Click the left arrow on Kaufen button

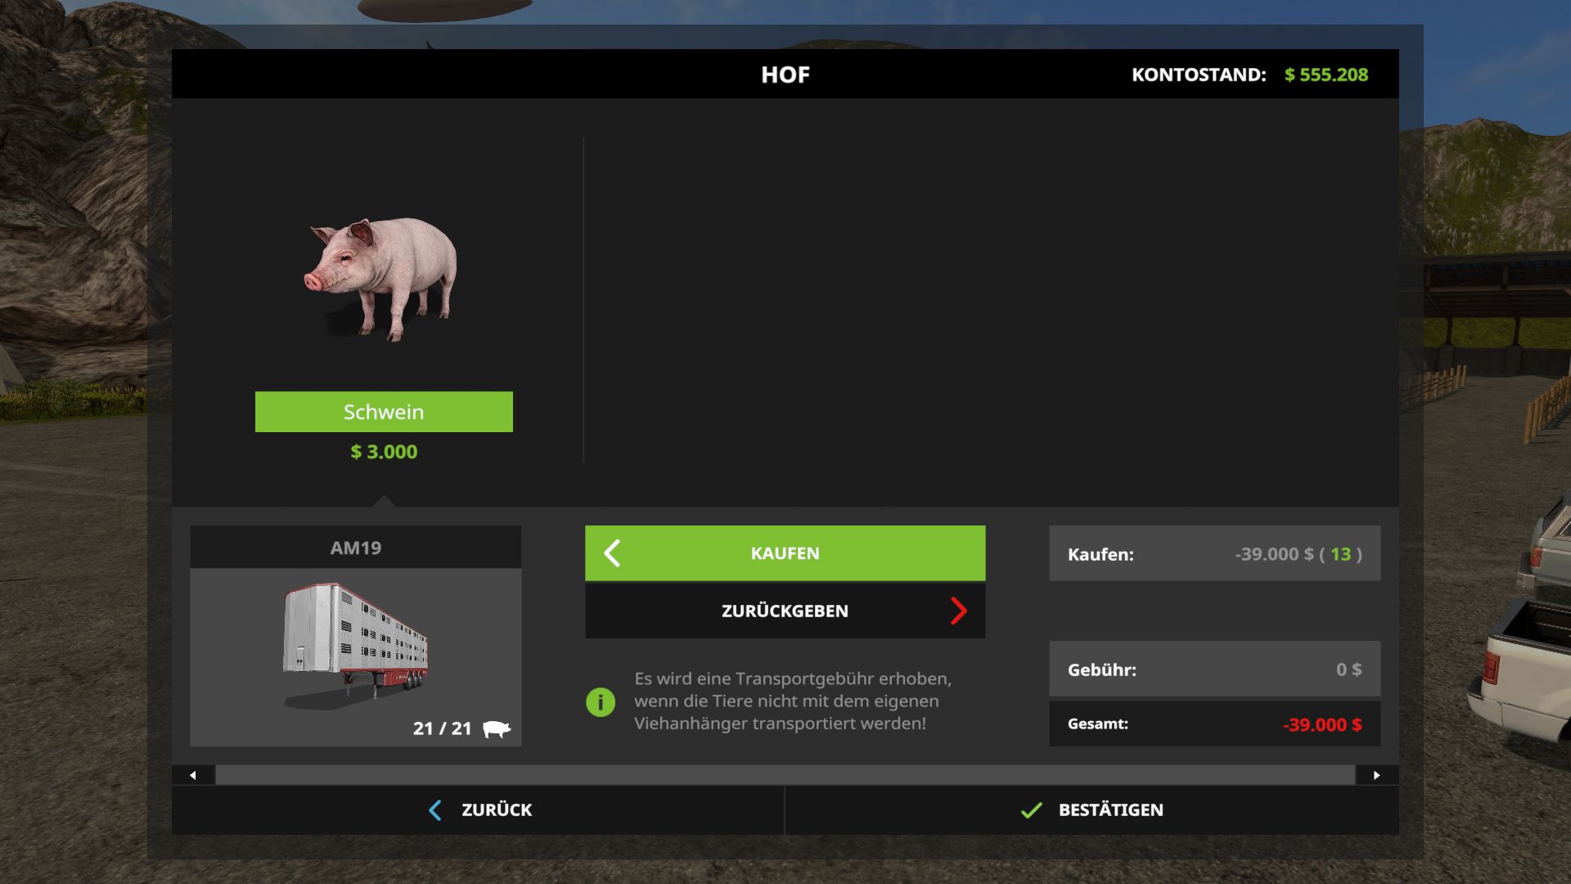click(x=612, y=553)
